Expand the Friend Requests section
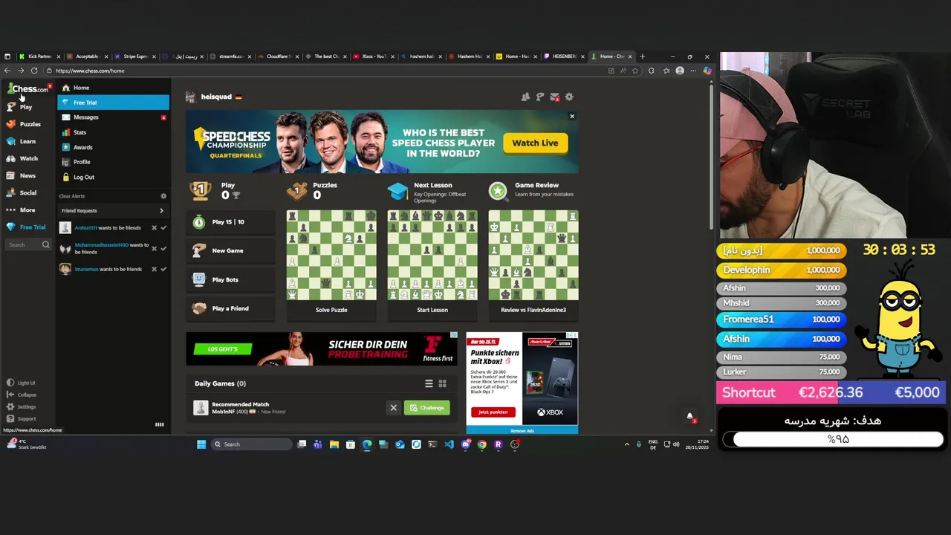 click(113, 210)
